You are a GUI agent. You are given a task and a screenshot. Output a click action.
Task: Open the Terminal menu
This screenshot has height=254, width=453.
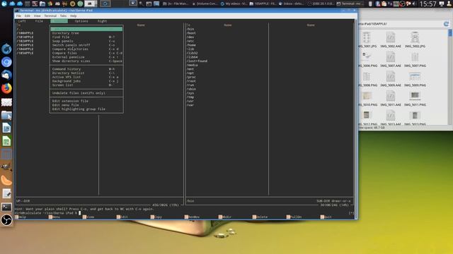(50, 16)
